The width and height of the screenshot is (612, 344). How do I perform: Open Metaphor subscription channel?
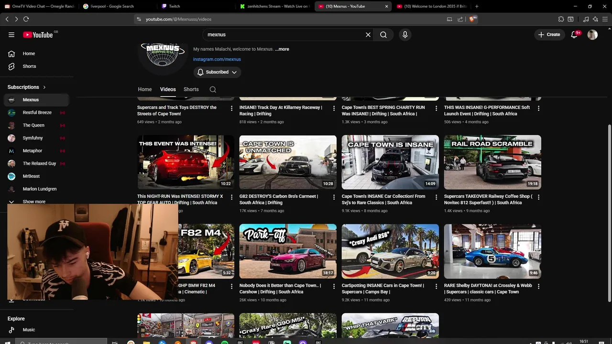[37, 150]
